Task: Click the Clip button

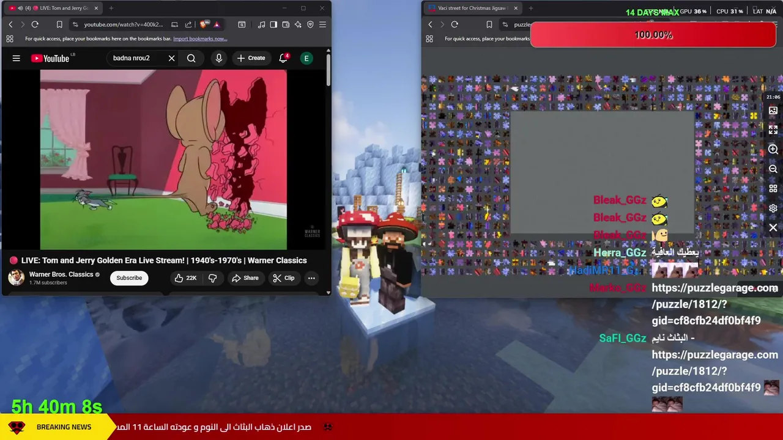Action: point(284,278)
